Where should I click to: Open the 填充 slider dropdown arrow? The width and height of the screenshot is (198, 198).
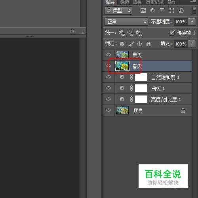tap(192, 44)
